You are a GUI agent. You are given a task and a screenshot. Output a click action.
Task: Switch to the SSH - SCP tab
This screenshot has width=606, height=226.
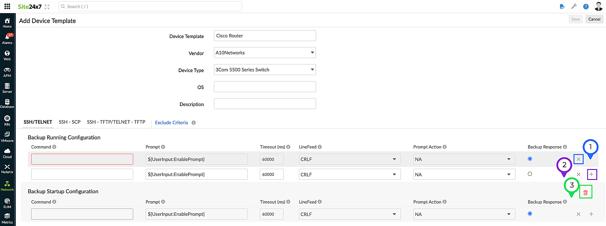point(69,122)
